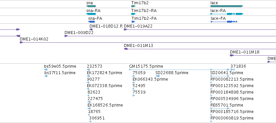The image size is (276, 123).
Task: Click the GM15175.5prime EST label
Action: 146,66
